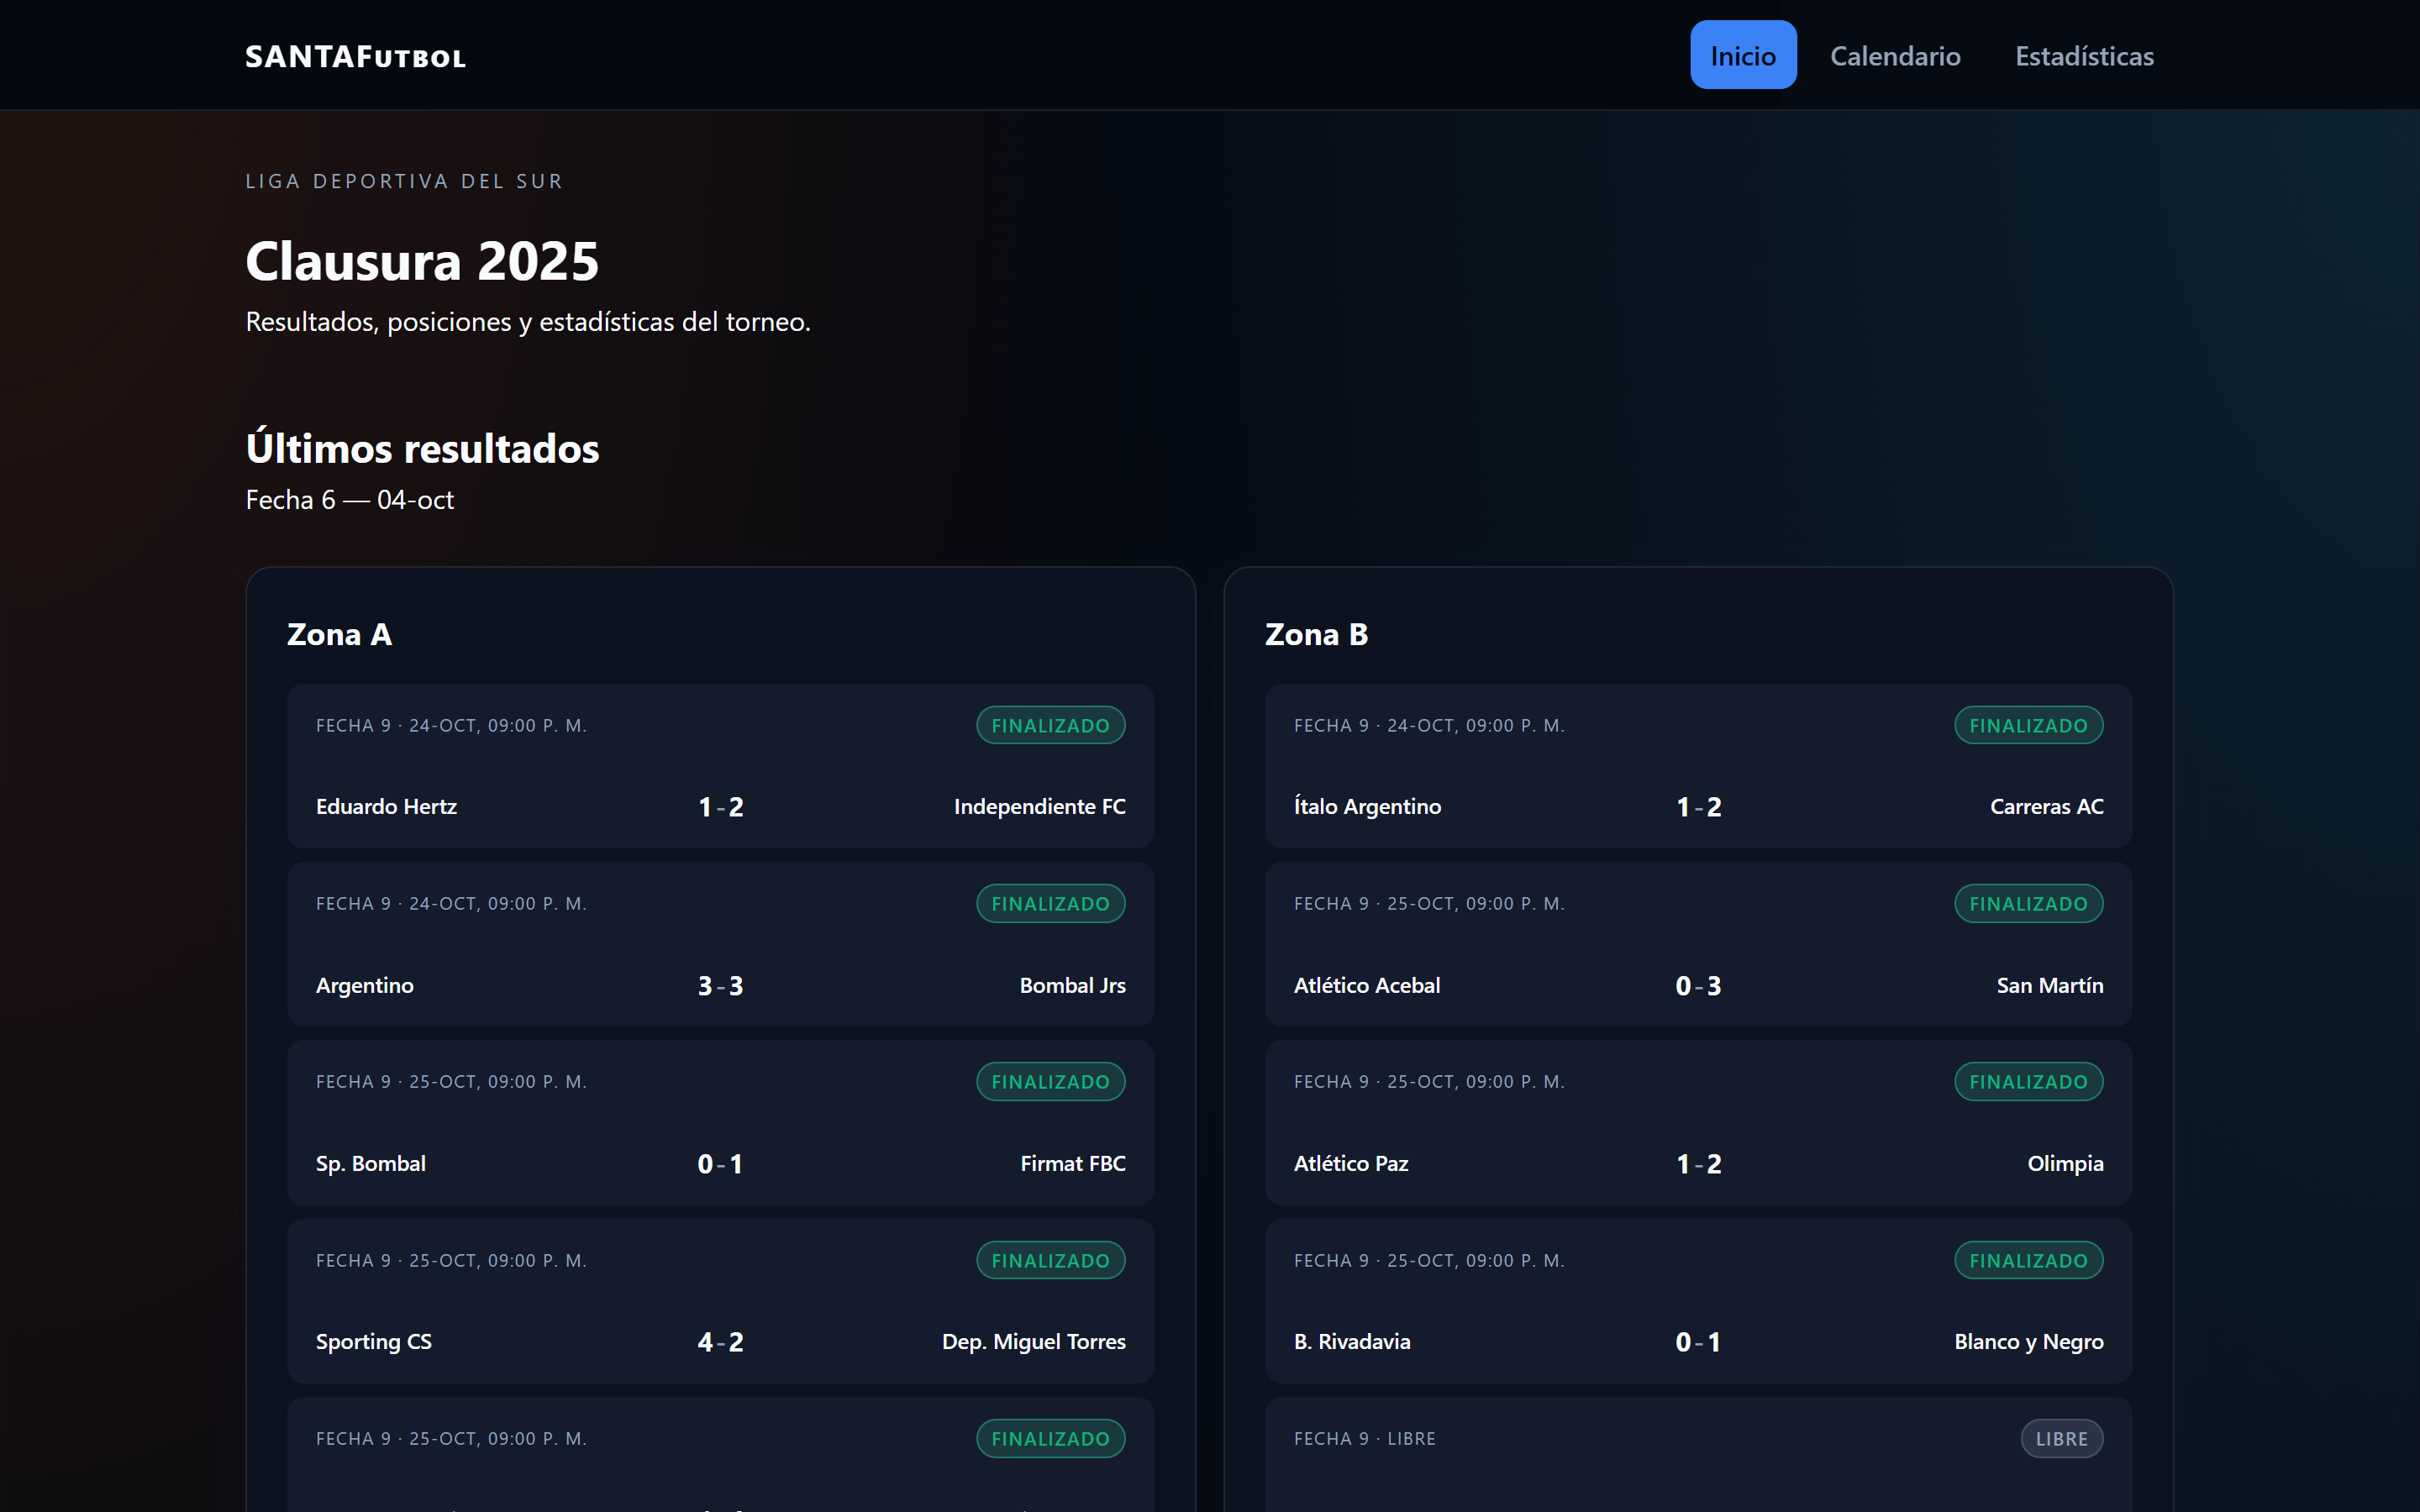Click the Carreras AC team name

[x=2046, y=807]
